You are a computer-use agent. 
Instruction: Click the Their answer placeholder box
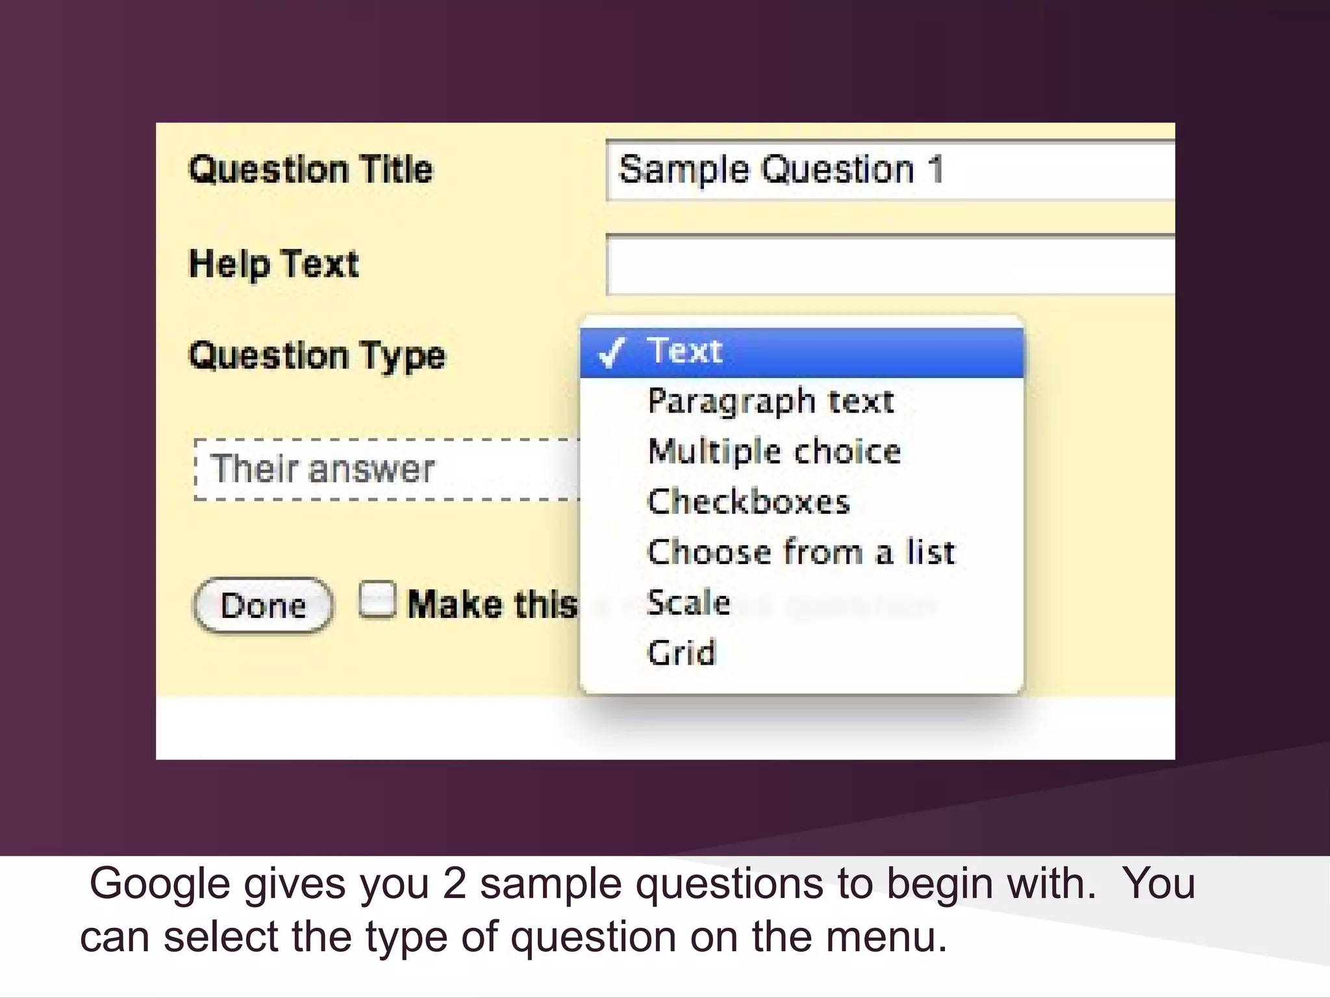click(x=387, y=469)
